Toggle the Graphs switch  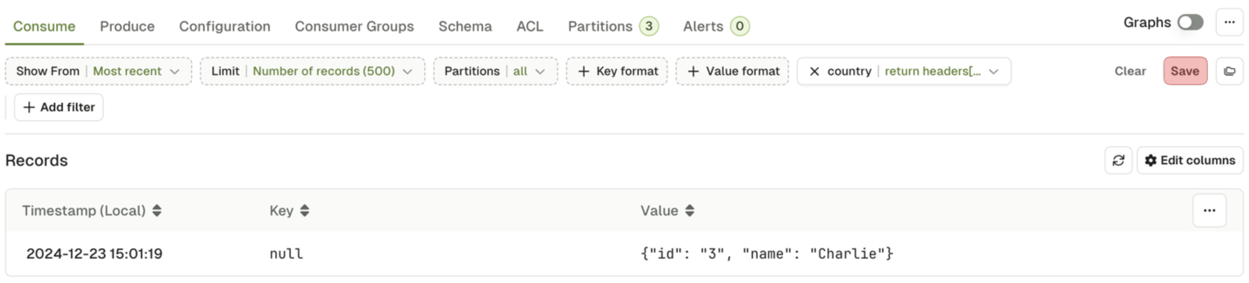click(1190, 22)
